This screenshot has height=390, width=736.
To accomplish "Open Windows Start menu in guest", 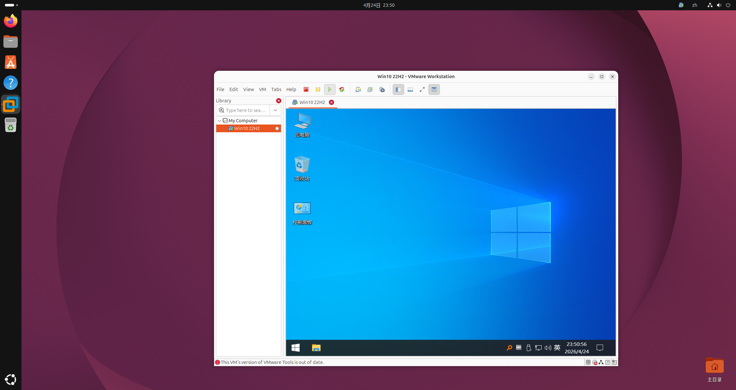I will click(295, 348).
